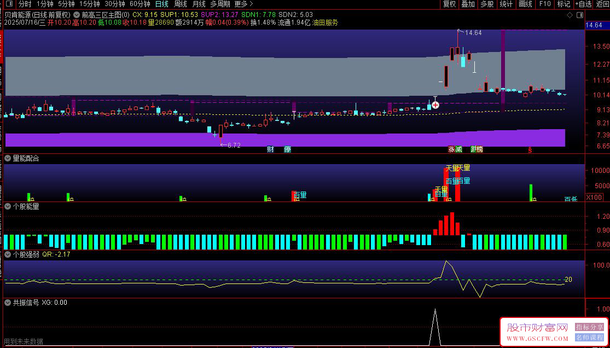Click the 标记 mark button
This screenshot has height=348, width=610.
click(563, 4)
